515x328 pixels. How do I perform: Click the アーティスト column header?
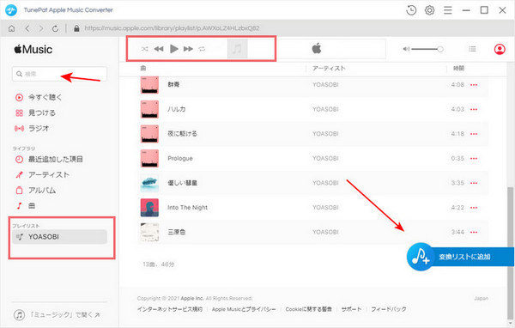[329, 69]
